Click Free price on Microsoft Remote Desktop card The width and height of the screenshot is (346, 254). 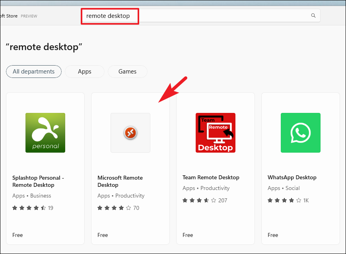[103, 235]
